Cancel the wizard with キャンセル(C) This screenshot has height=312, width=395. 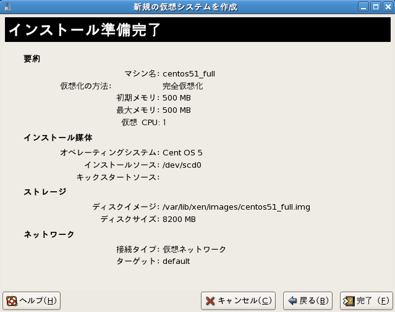(238, 301)
